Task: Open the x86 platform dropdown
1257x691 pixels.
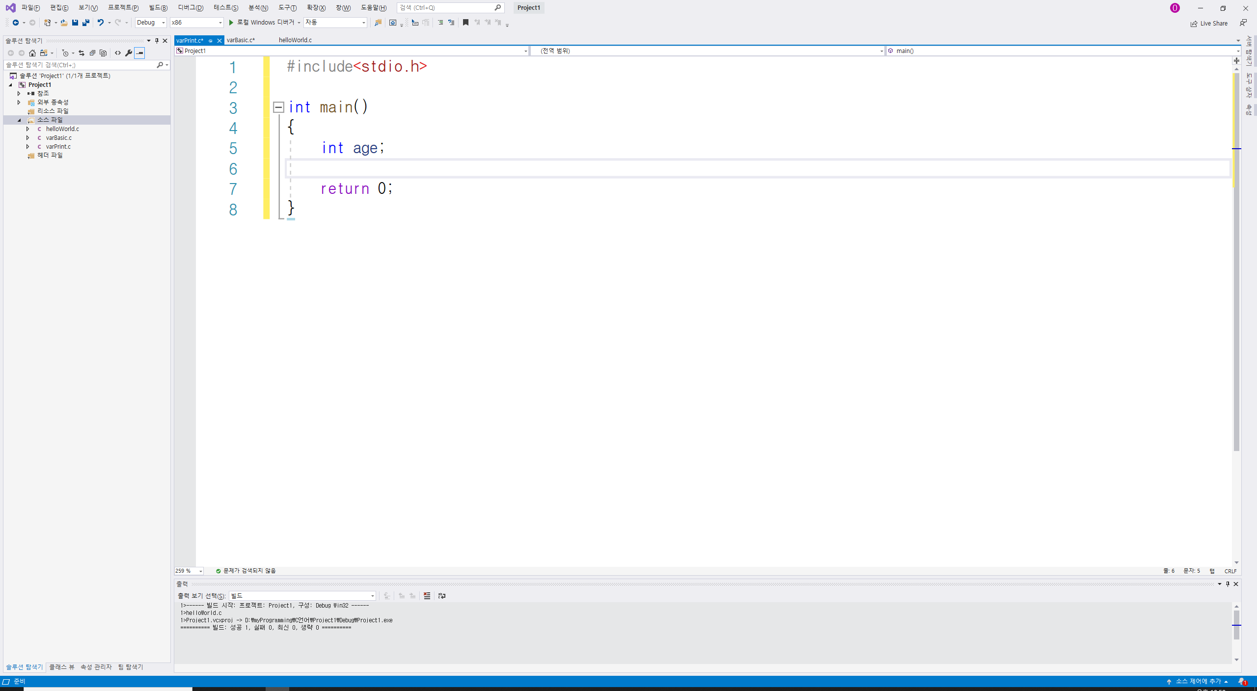Action: pos(196,23)
